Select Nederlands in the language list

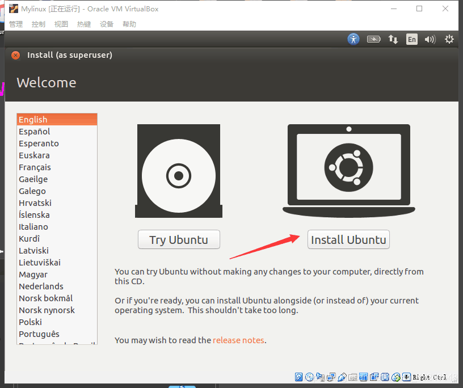point(57,286)
